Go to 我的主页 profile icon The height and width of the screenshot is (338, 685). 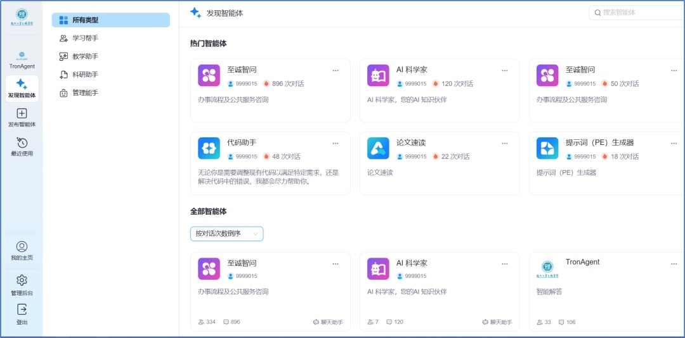tap(22, 247)
